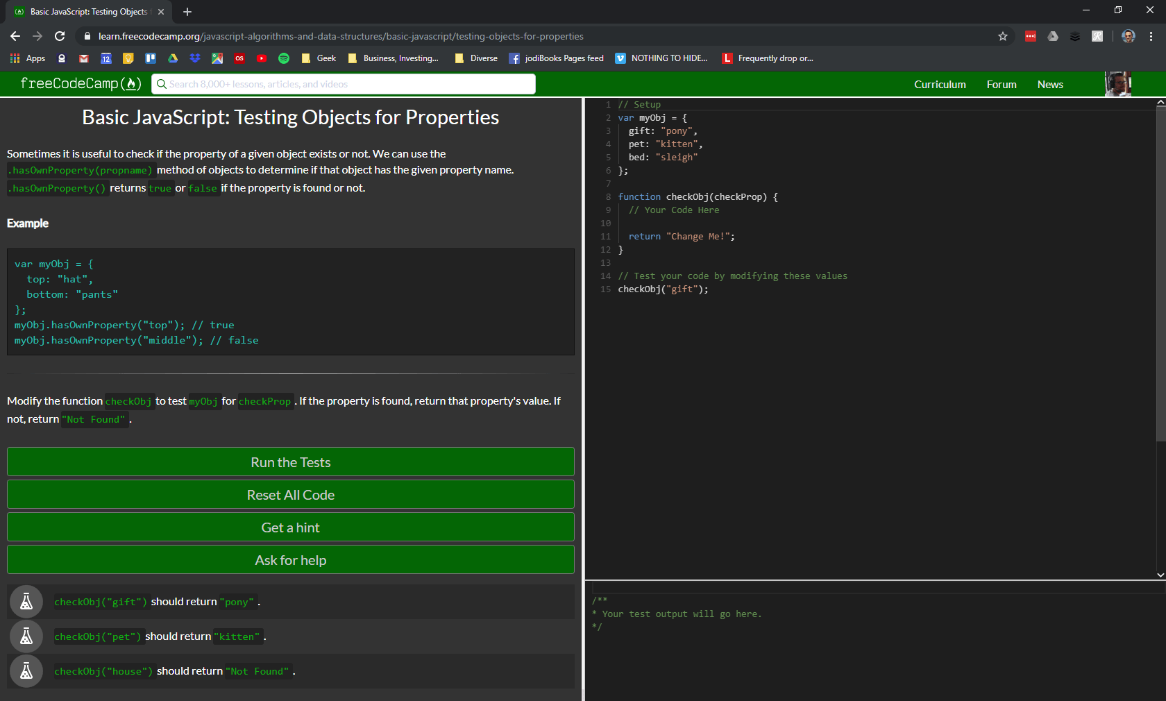This screenshot has width=1166, height=701.
Task: Open the LastPass extension icon
Action: (1031, 36)
